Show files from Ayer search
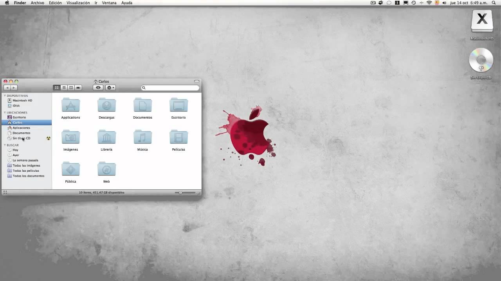Viewport: 501px width, 281px height. pos(27,155)
